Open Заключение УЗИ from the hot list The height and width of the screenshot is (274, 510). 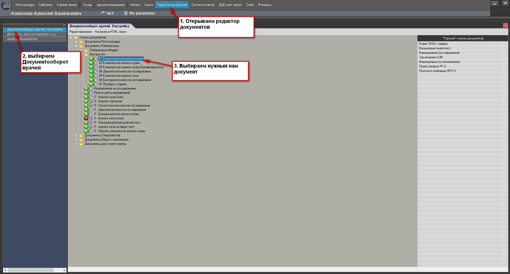point(431,57)
